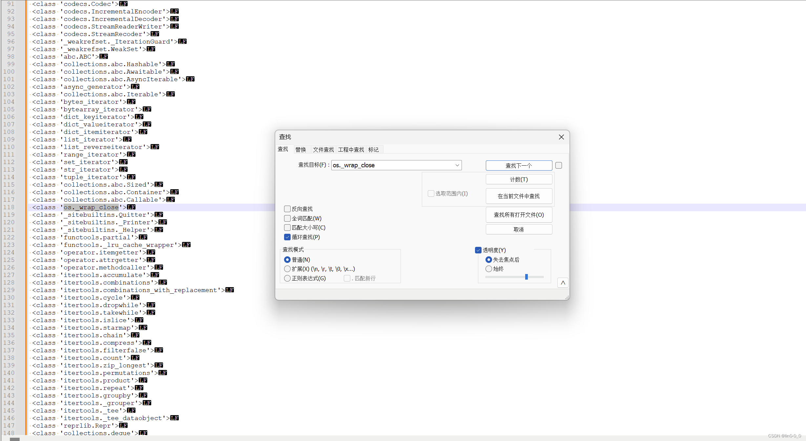Screen dimensions: 806x441
Task: Open the 查找目标 history dropdown arrow
Action: tap(457, 165)
